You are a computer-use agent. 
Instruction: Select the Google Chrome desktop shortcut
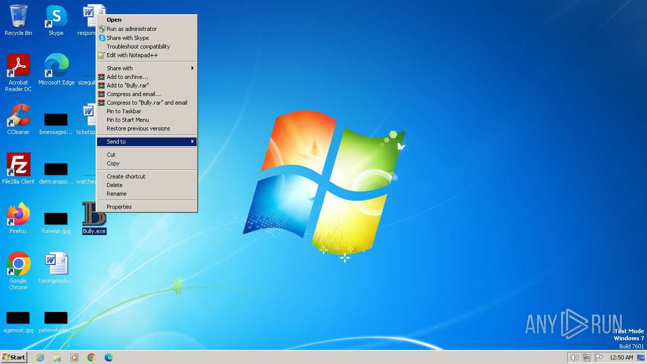coord(18,271)
